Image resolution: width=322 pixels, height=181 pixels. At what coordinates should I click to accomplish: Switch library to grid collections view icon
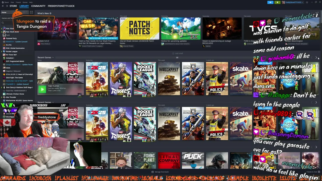pyautogui.click(x=31, y=12)
